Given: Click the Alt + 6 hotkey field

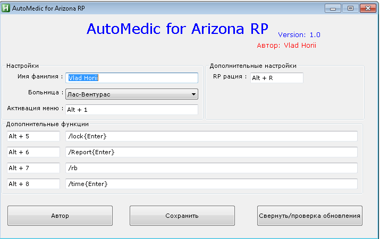Looking at the screenshot, I should pos(33,152).
